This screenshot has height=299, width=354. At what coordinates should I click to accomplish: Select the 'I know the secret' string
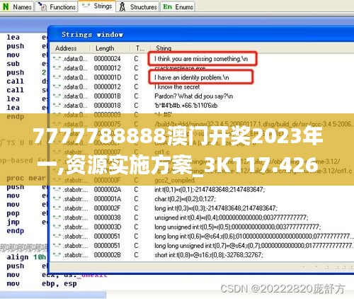pos(177,86)
